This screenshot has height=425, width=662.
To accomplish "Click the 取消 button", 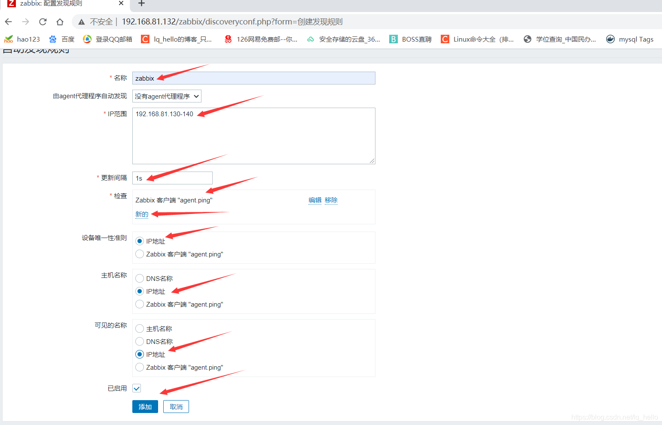I will coord(176,407).
